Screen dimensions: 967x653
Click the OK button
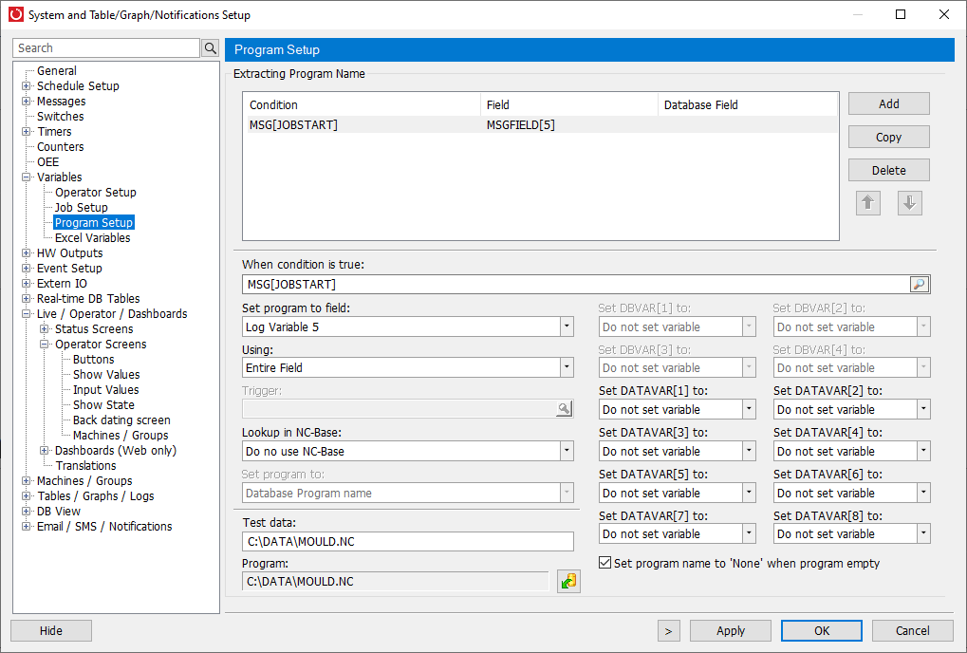(x=822, y=631)
